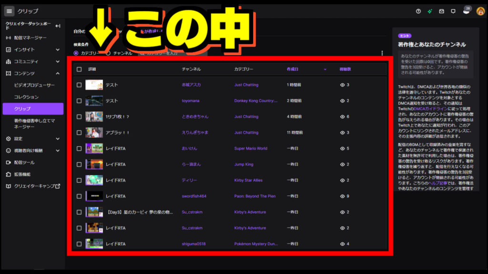The width and height of the screenshot is (488, 274).
Task: Collapse the creator dashboard sidebar arrow
Action: click(x=58, y=26)
